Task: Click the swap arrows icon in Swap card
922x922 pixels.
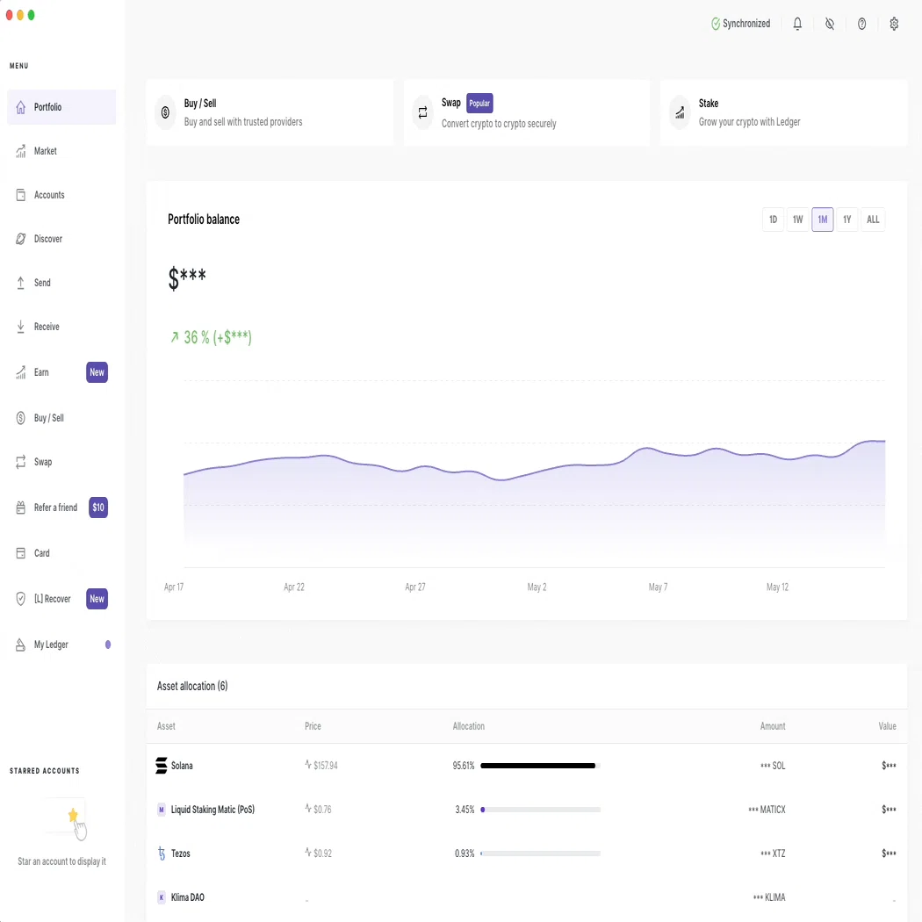Action: (x=422, y=112)
